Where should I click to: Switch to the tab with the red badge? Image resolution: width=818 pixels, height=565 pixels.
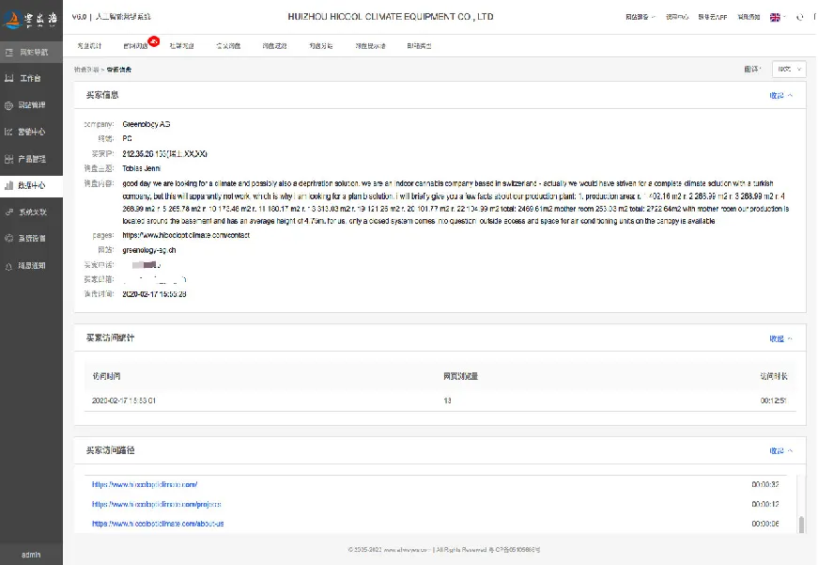tap(135, 46)
